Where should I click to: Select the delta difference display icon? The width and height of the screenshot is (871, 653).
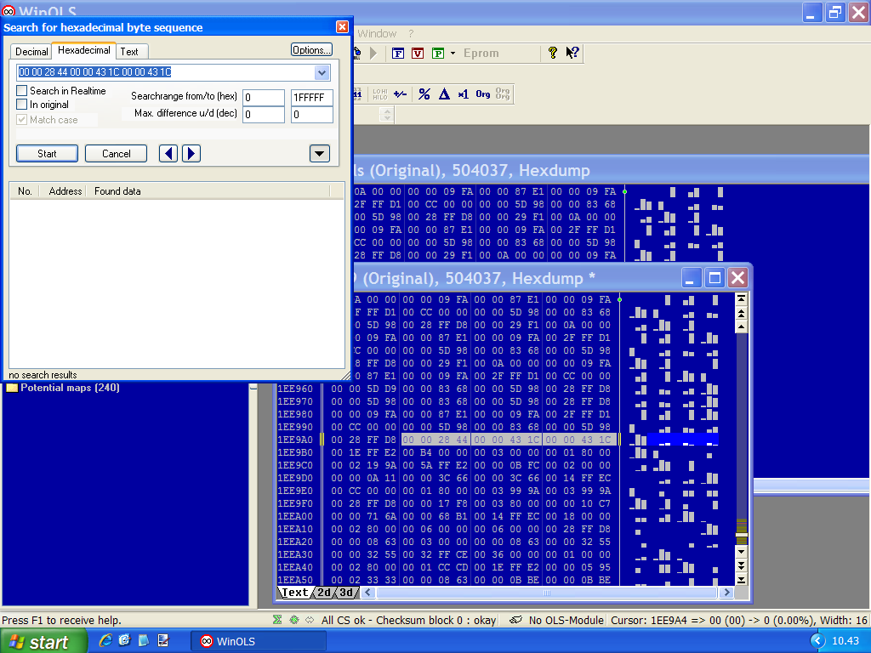(444, 94)
